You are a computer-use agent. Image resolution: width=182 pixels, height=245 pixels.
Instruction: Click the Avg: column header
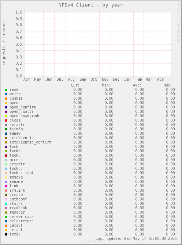coord(137,85)
